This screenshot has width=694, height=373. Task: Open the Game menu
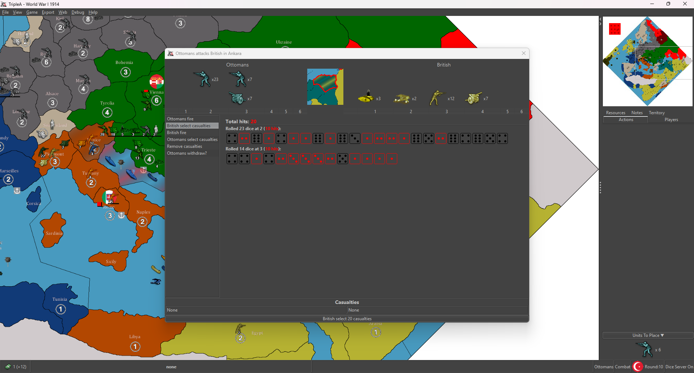point(32,12)
